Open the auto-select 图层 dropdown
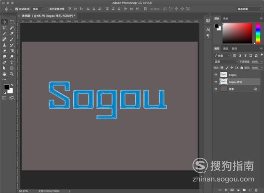264x193 pixels. click(x=38, y=9)
